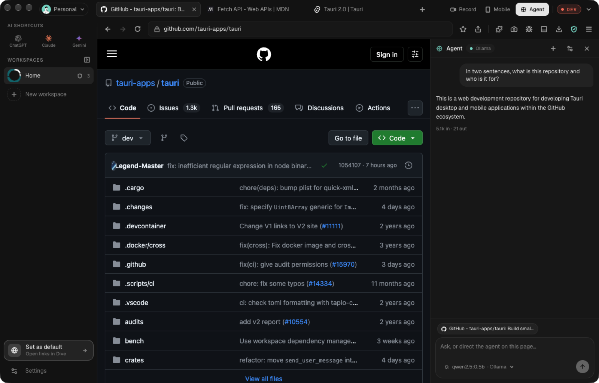Click the Sign in button

coord(387,55)
